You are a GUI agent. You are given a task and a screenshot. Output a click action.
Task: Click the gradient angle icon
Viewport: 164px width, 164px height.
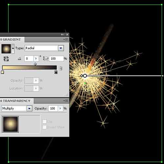(x=19, y=59)
